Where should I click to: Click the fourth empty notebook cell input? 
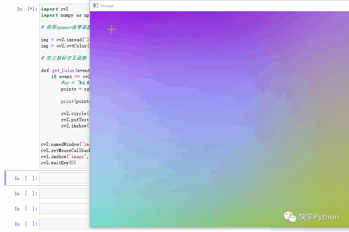pyautogui.click(x=64, y=224)
